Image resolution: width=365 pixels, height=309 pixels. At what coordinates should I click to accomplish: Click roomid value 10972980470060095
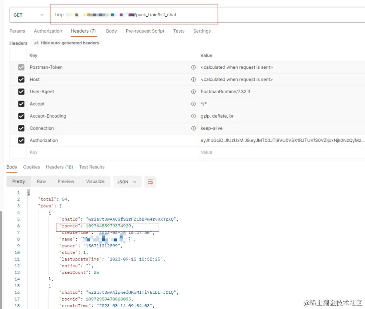(x=108, y=299)
